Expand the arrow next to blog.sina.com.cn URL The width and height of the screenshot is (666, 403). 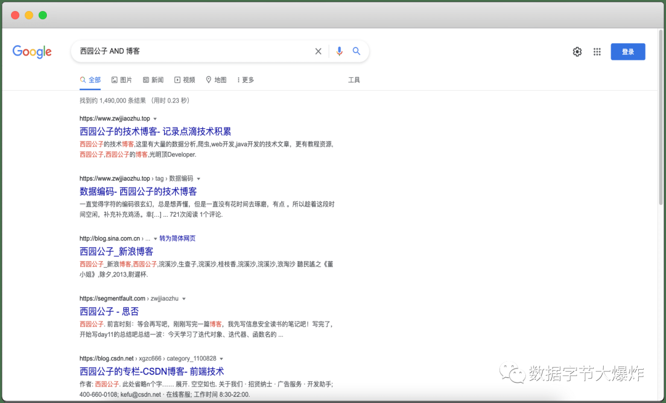155,239
